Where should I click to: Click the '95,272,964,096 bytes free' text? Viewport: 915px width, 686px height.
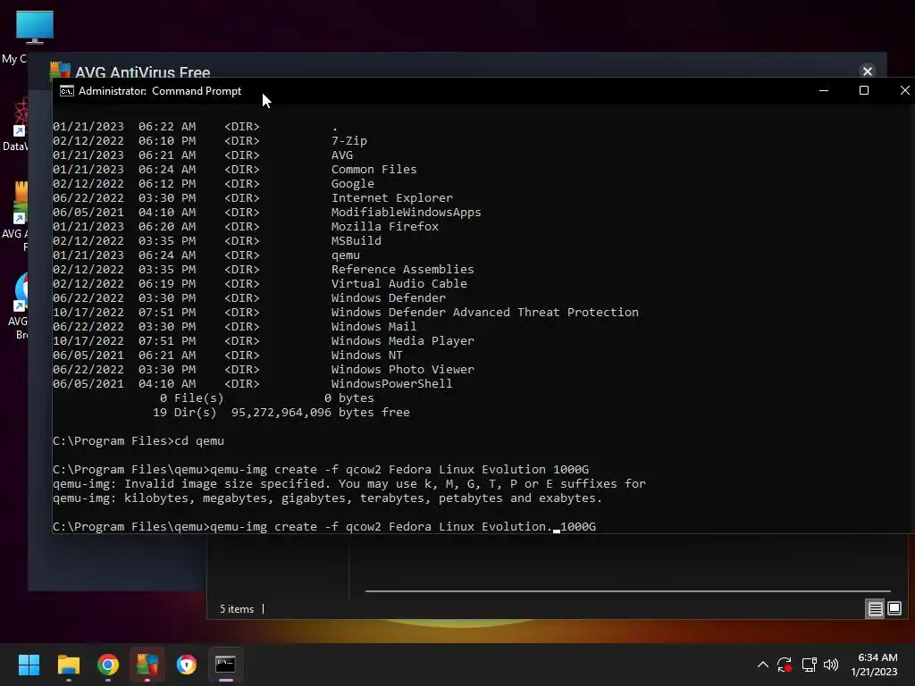point(321,413)
